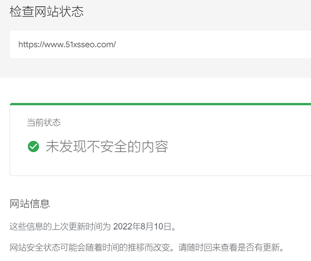Click the blank right side of the URL field
311x261 pixels.
coord(218,44)
